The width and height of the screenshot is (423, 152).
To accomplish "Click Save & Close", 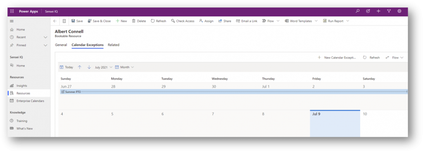I will [x=99, y=21].
